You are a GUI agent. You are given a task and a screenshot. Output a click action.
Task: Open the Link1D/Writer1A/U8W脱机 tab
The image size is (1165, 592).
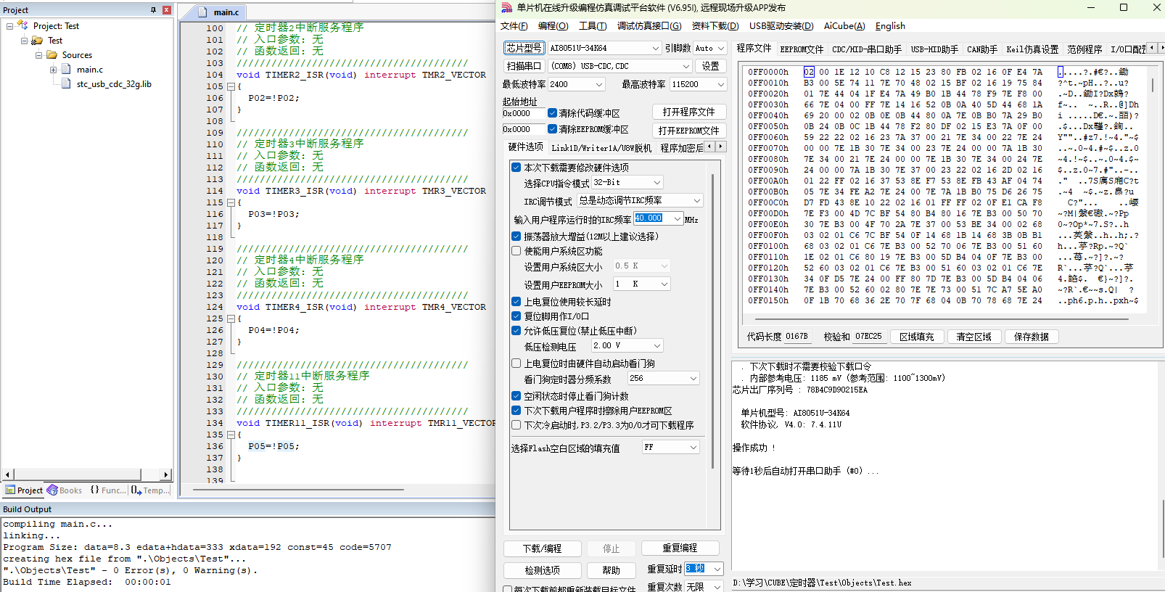[x=601, y=148]
